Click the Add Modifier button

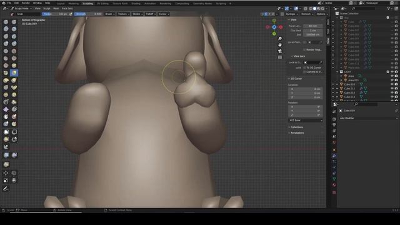[x=368, y=118]
